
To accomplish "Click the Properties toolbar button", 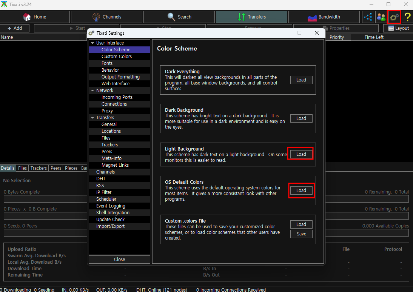I will click(x=336, y=28).
